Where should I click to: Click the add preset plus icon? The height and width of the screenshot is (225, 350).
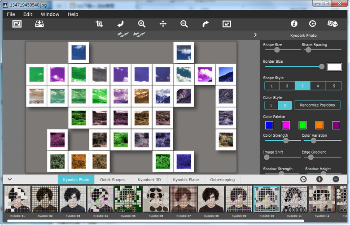coord(319,179)
